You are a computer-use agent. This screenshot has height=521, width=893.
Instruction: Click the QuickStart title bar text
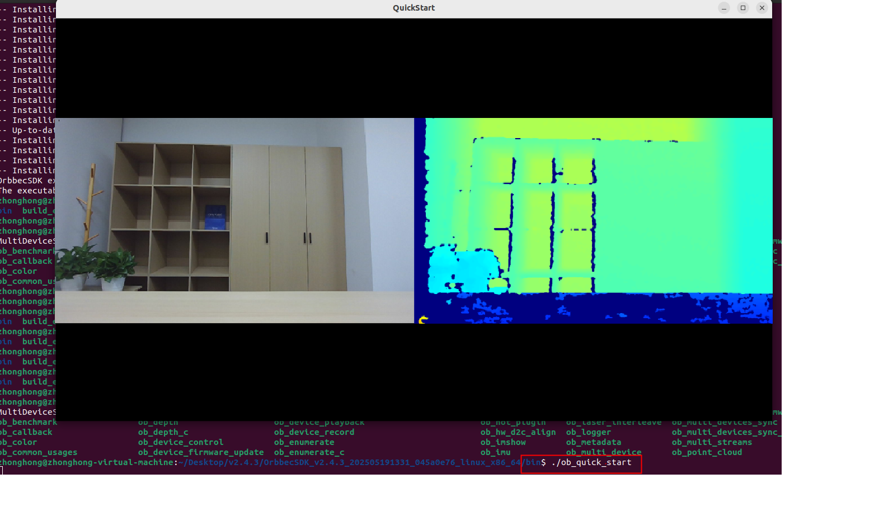(413, 8)
